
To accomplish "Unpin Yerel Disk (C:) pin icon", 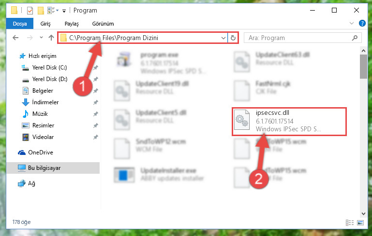I will [96, 68].
